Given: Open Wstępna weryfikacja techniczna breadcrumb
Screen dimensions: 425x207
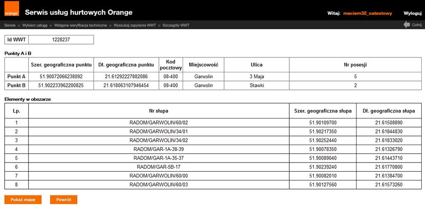Looking at the screenshot, I should pyautogui.click(x=81, y=25).
